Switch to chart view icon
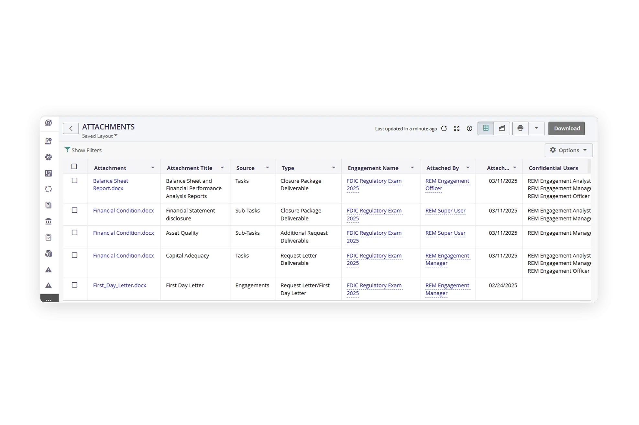 [502, 128]
